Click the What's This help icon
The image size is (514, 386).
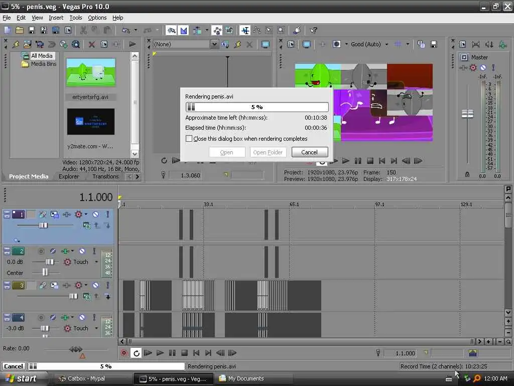click(313, 31)
